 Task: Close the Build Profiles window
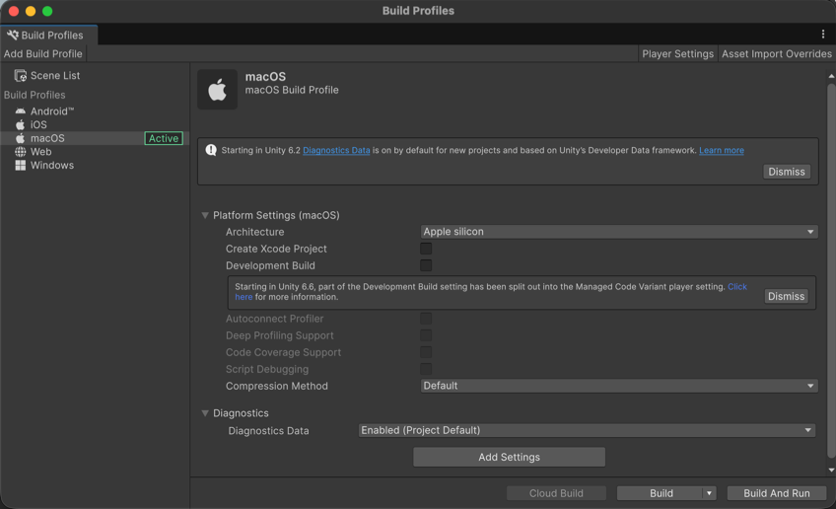14,11
